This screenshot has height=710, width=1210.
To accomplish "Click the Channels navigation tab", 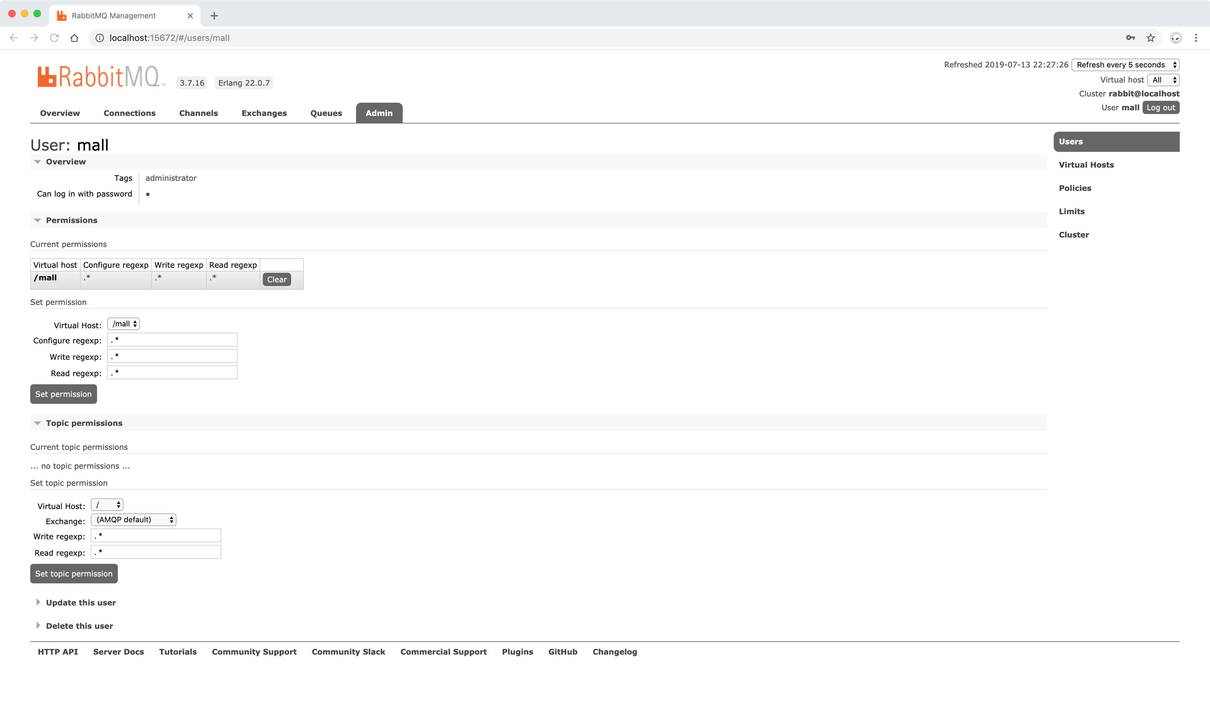I will coord(198,112).
